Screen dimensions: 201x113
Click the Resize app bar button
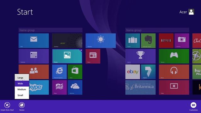[x=22, y=106]
